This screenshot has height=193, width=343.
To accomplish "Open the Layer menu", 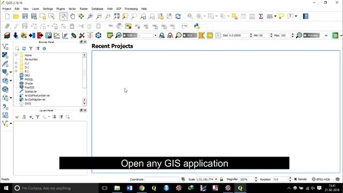I will 35,9.
